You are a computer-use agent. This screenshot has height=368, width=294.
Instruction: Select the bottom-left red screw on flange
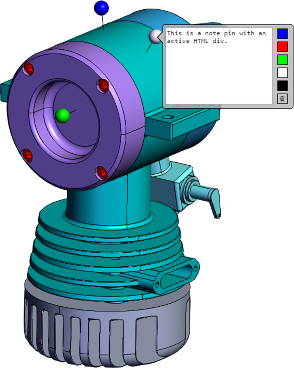[x=26, y=155]
